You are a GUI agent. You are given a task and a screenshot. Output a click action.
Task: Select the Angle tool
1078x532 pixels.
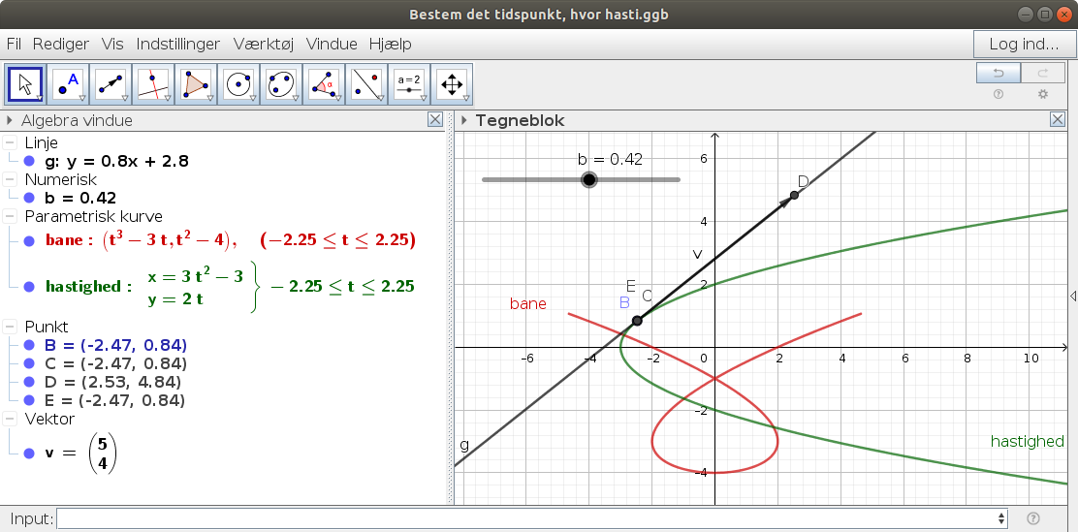(324, 84)
